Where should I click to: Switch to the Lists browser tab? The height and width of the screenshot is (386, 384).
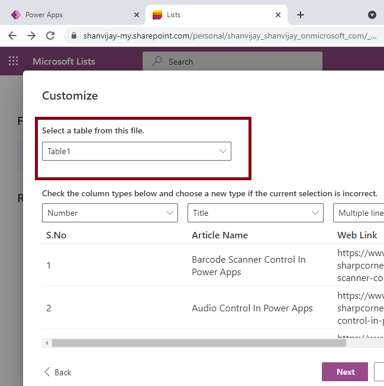pos(213,15)
